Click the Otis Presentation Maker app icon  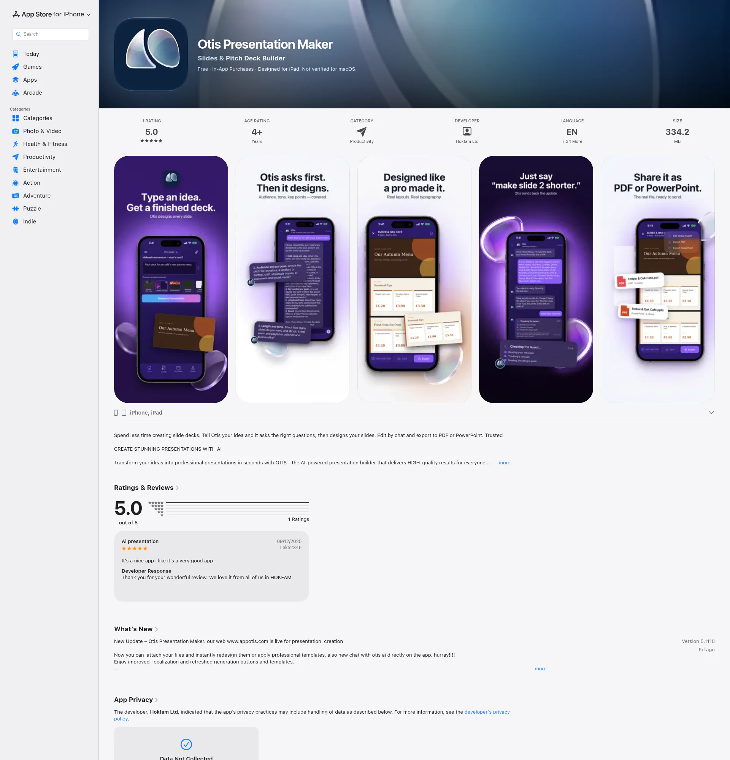151,54
